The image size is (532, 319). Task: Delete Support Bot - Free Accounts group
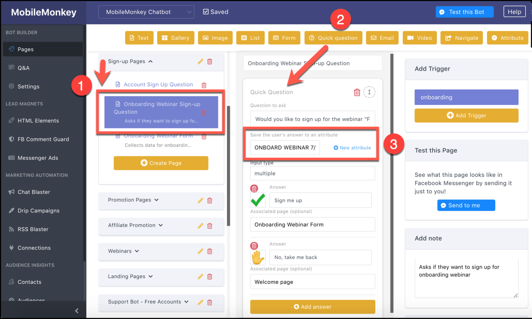tap(210, 302)
